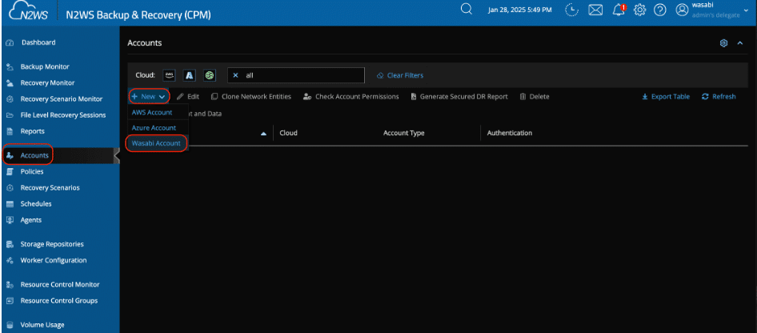Remove the 'all' filter with x

pyautogui.click(x=235, y=75)
